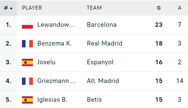Open Real Madrid team page
Screen dimensions: 188x108
(105, 43)
